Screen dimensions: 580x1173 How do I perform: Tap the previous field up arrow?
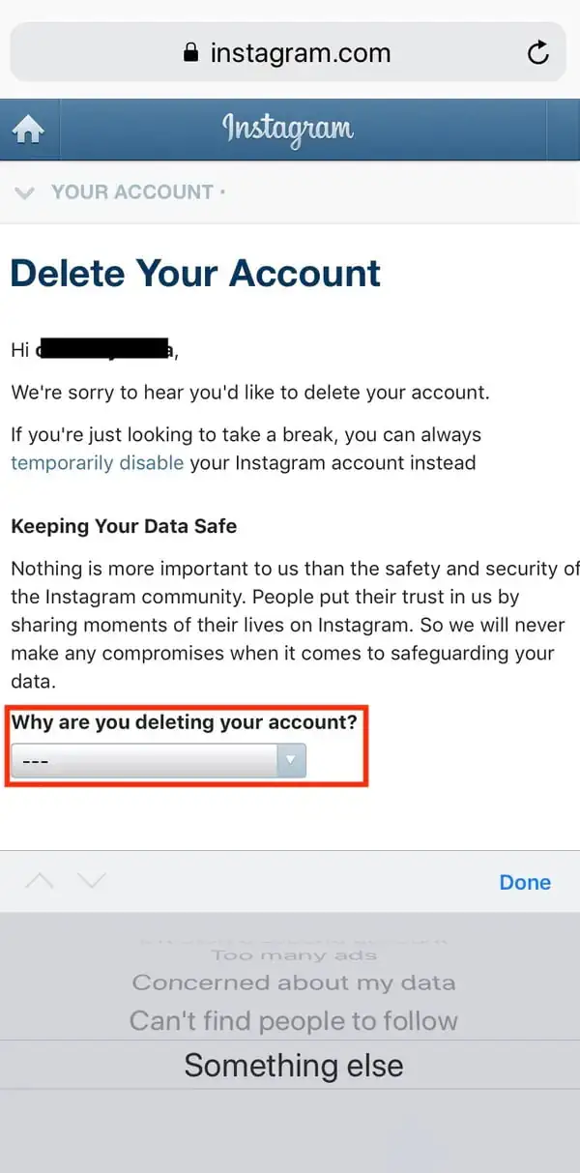click(40, 881)
